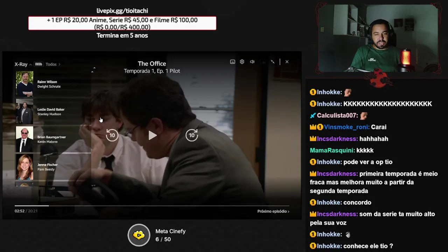448x252 pixels.
Task: Click MamaRasquini username in chat
Action: [332, 150]
